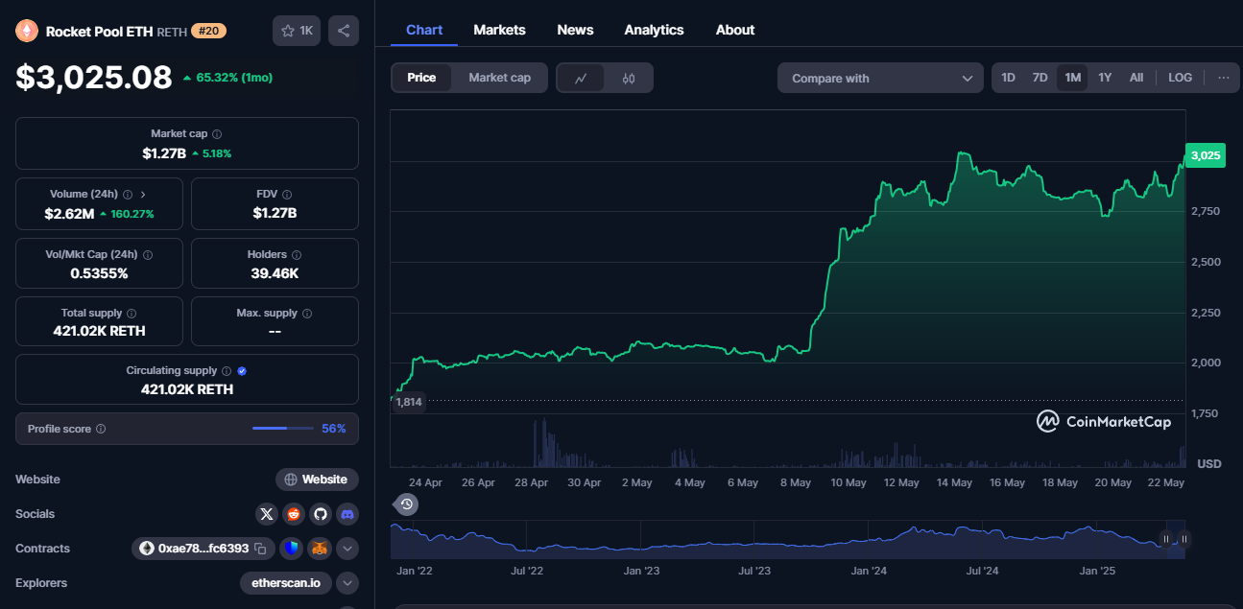Viewport: 1243px width, 609px height.
Task: Toggle LOG scale on chart
Action: [x=1180, y=78]
